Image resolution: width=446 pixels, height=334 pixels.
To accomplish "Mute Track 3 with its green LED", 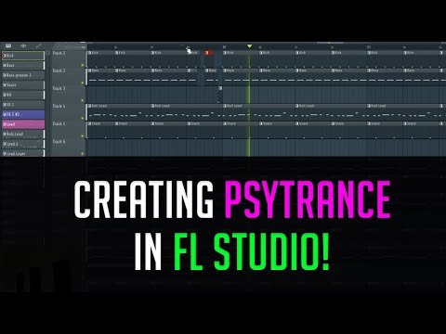I will coord(83,100).
